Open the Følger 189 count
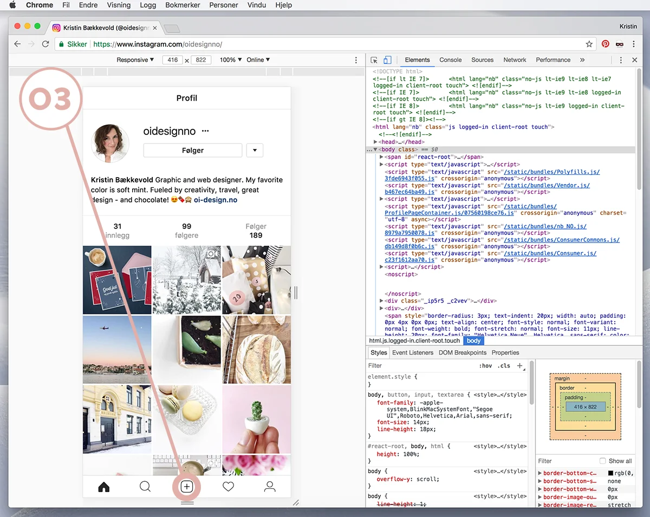The width and height of the screenshot is (650, 517). [x=256, y=231]
